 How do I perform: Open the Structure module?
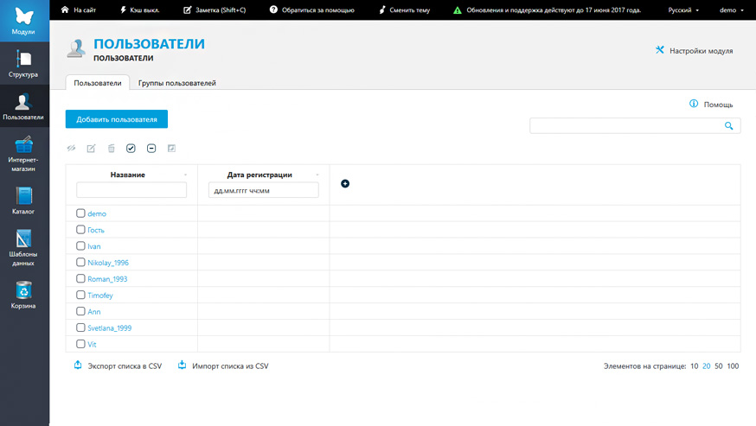[24, 63]
